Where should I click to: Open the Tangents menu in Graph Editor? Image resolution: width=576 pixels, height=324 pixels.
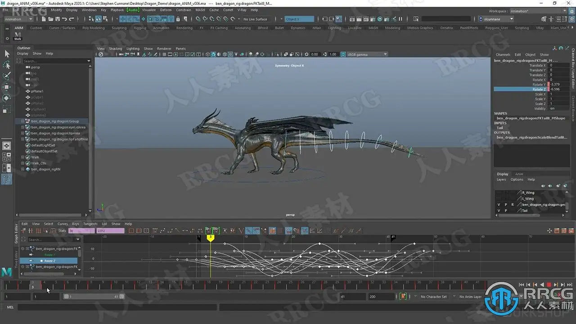[x=90, y=224]
